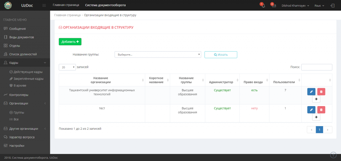Click scroll-to-top arrow icon in footer
Viewport: 341px width, 161px height.
pyautogui.click(x=333, y=155)
